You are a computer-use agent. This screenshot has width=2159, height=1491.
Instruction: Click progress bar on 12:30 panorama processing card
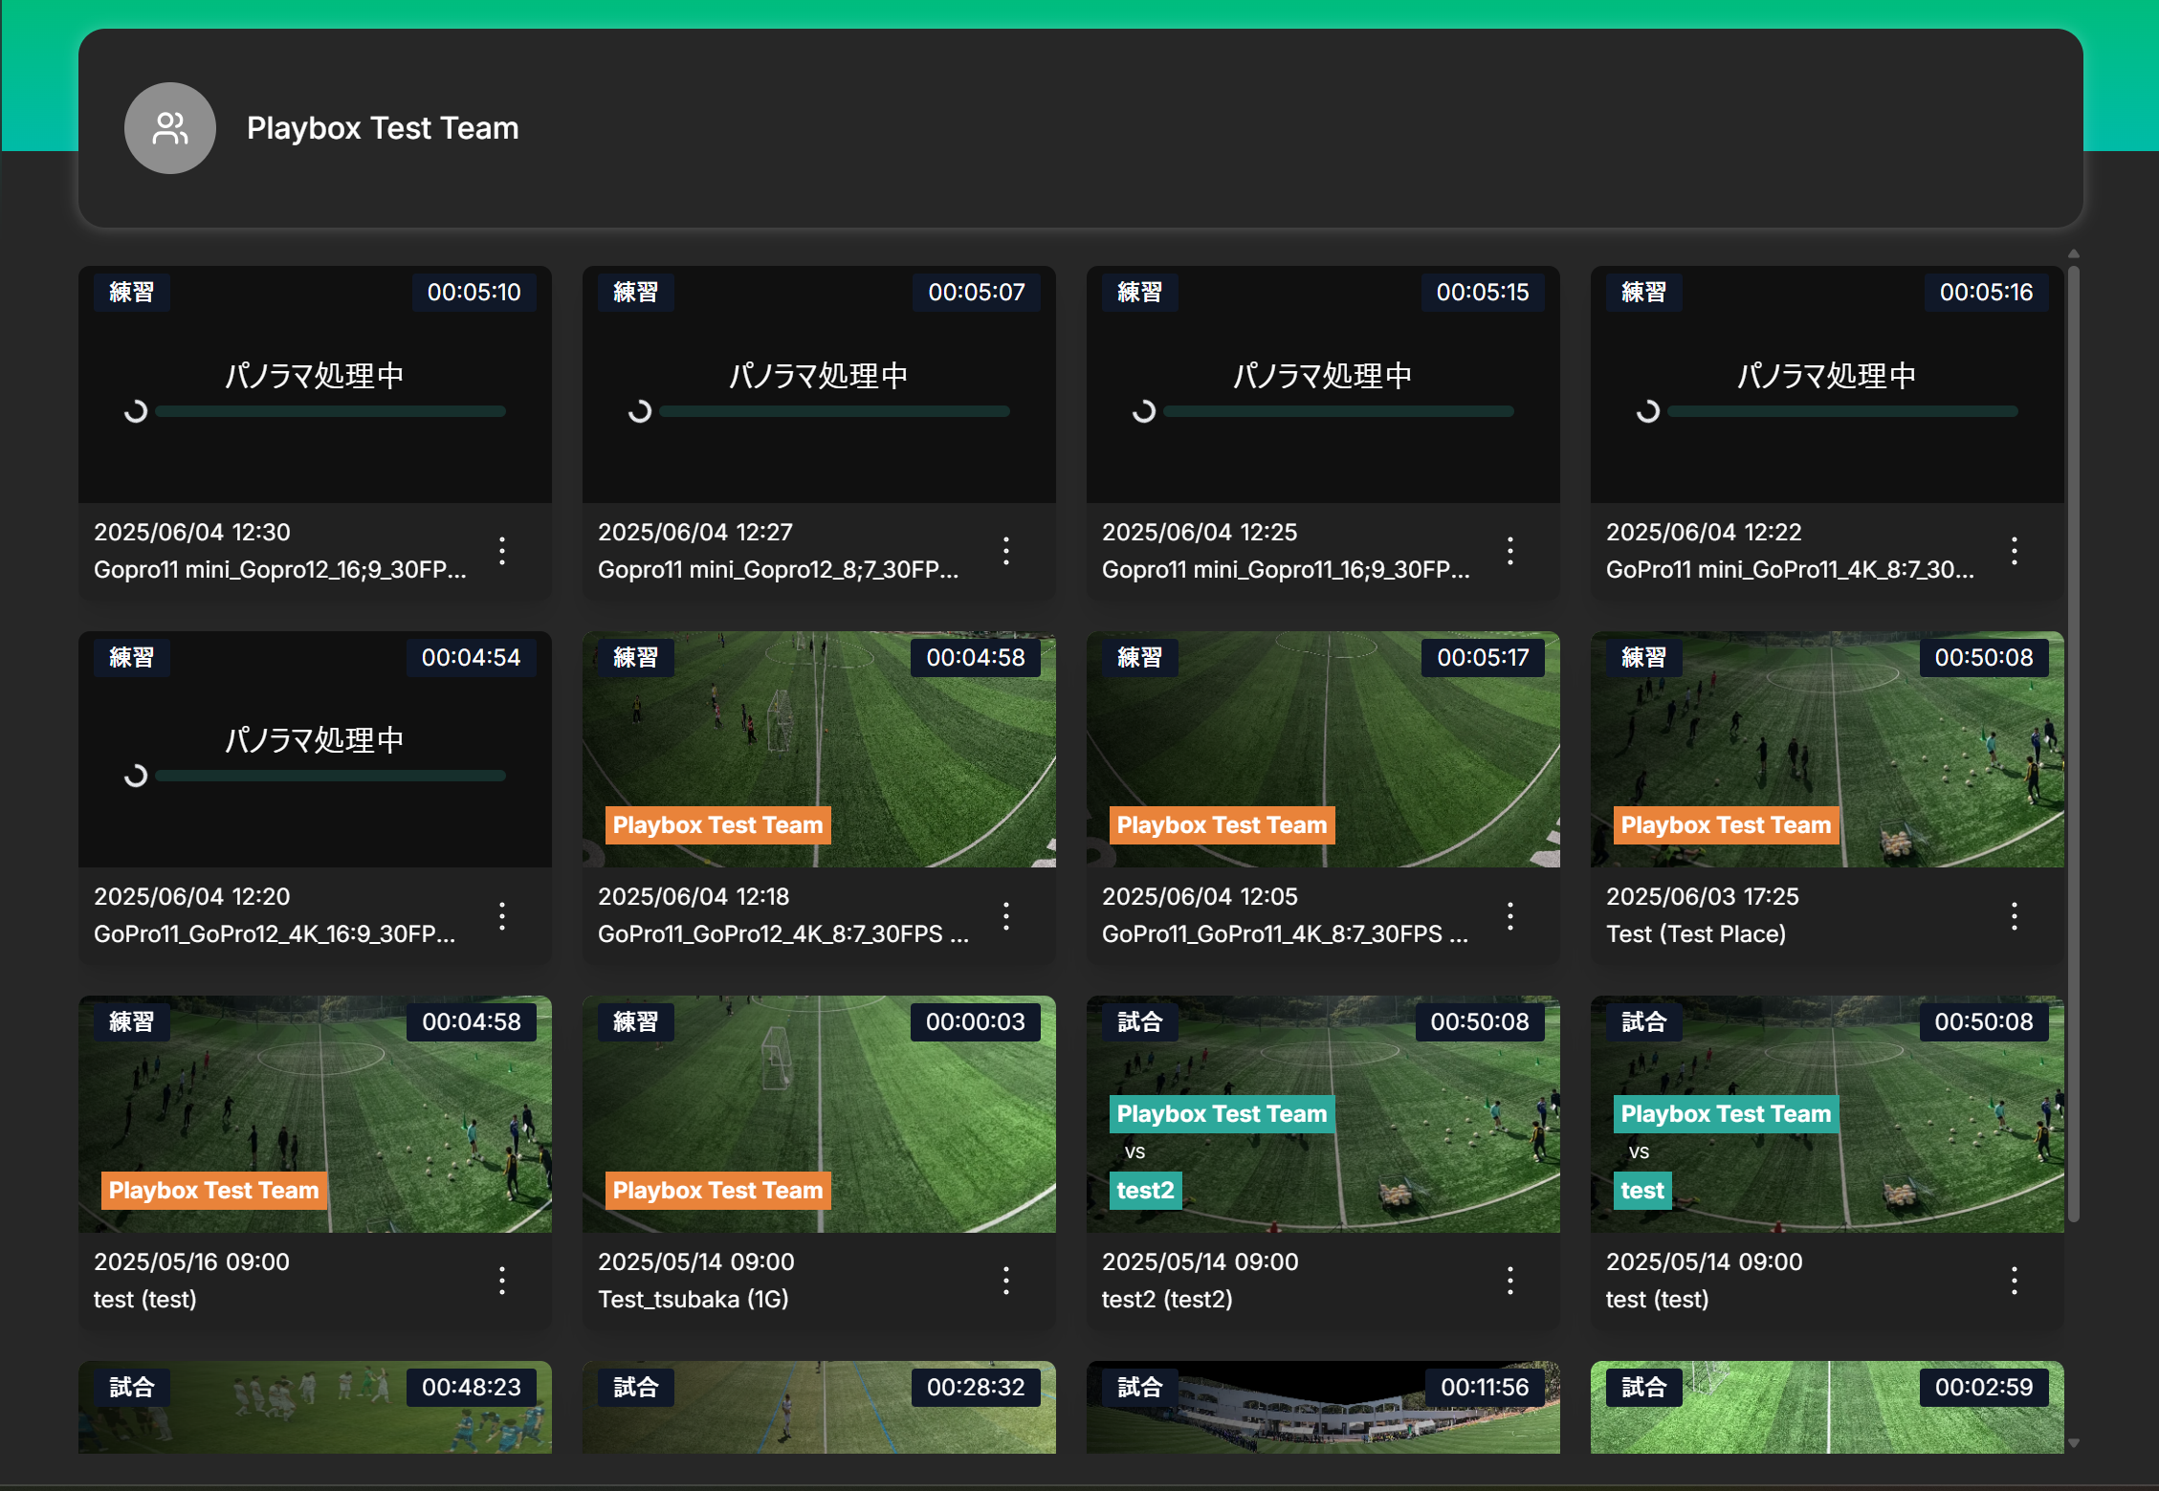(330, 411)
